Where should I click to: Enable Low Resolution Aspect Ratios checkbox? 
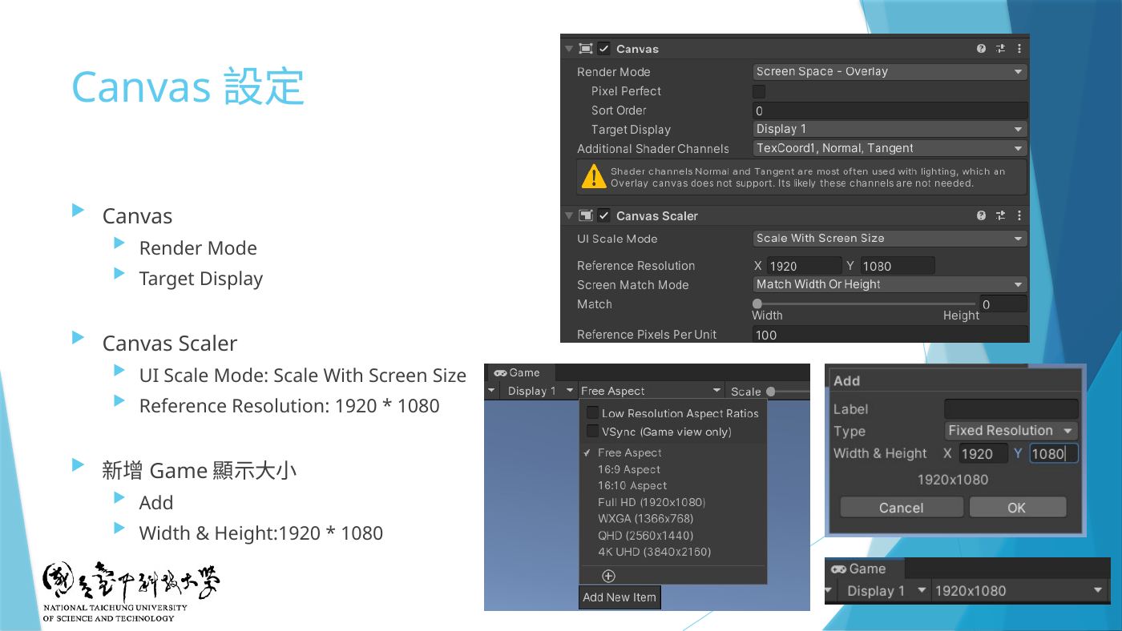tap(592, 412)
